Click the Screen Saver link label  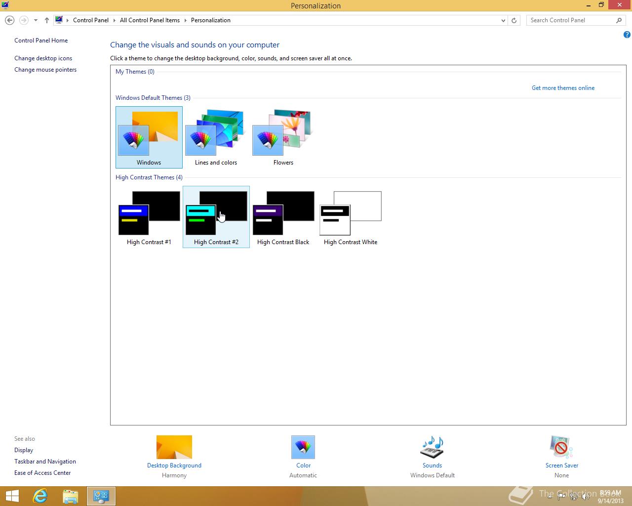tap(562, 465)
